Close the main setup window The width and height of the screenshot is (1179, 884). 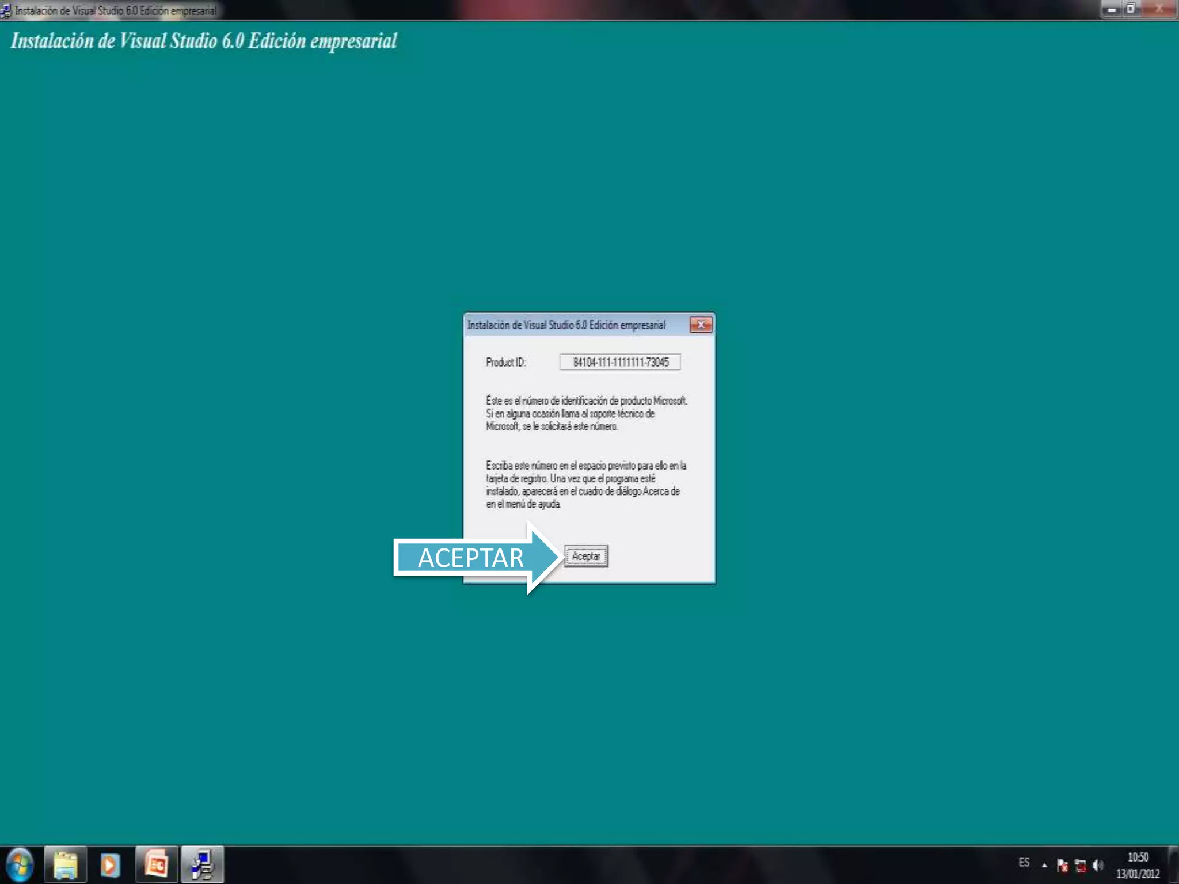tap(1159, 9)
